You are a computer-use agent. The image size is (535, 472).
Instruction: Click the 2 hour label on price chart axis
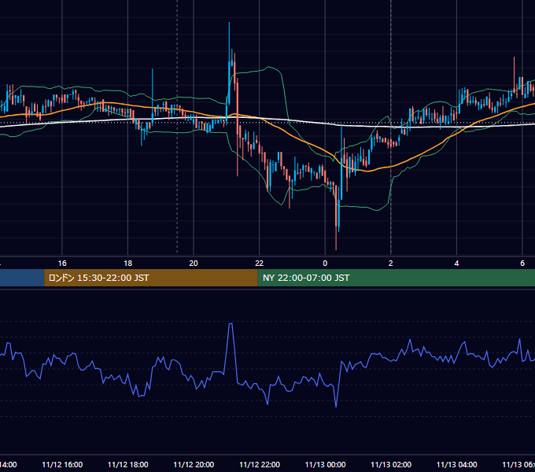(x=391, y=264)
